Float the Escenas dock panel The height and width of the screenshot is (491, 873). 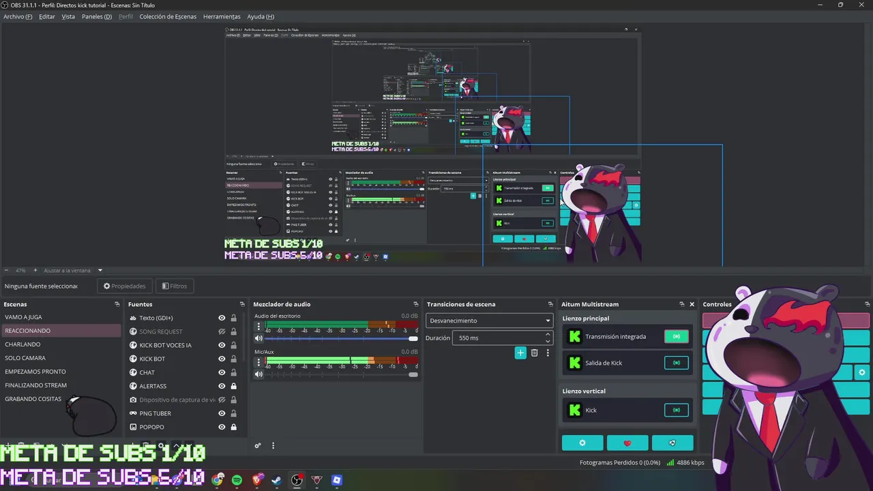coord(117,304)
